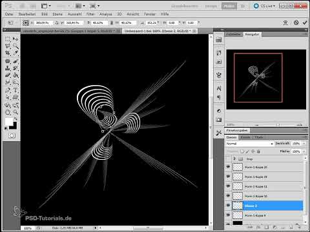Select the Path Selection tool
The image size is (310, 232).
click(8, 97)
